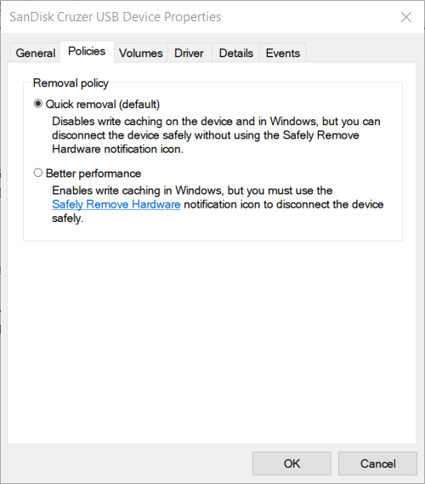Click the SanDisk Cruzer USB Device Properties title

(115, 17)
